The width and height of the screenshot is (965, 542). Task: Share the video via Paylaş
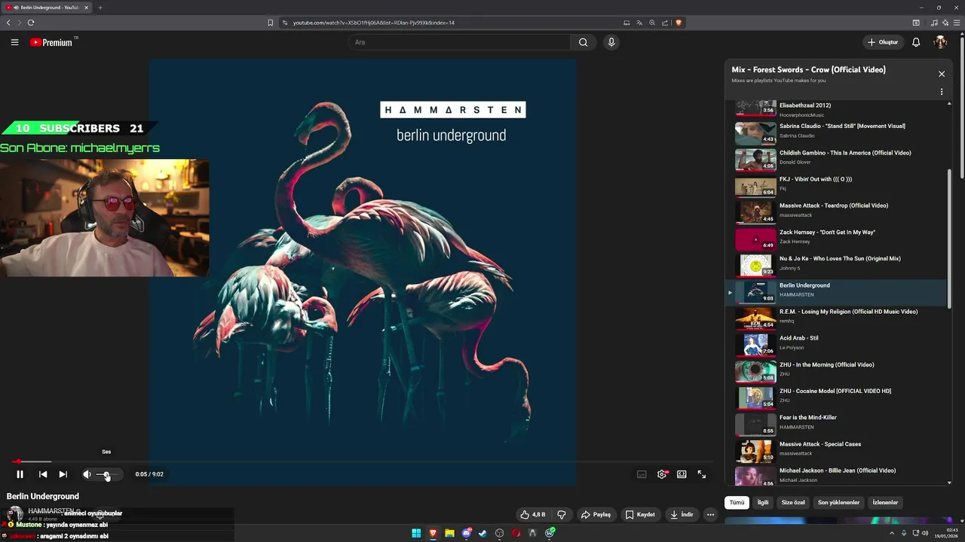(596, 515)
